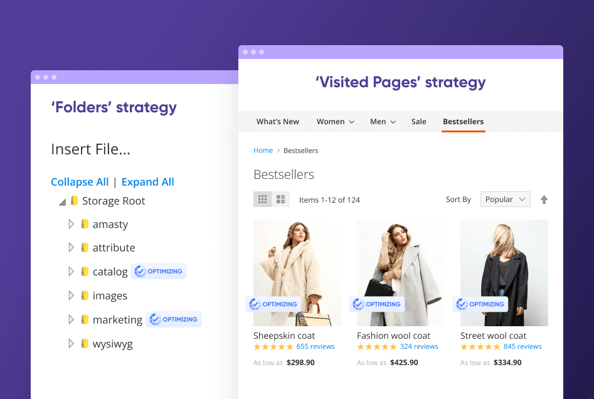The width and height of the screenshot is (594, 399).
Task: Open the Bestsellers tab
Action: (x=463, y=122)
